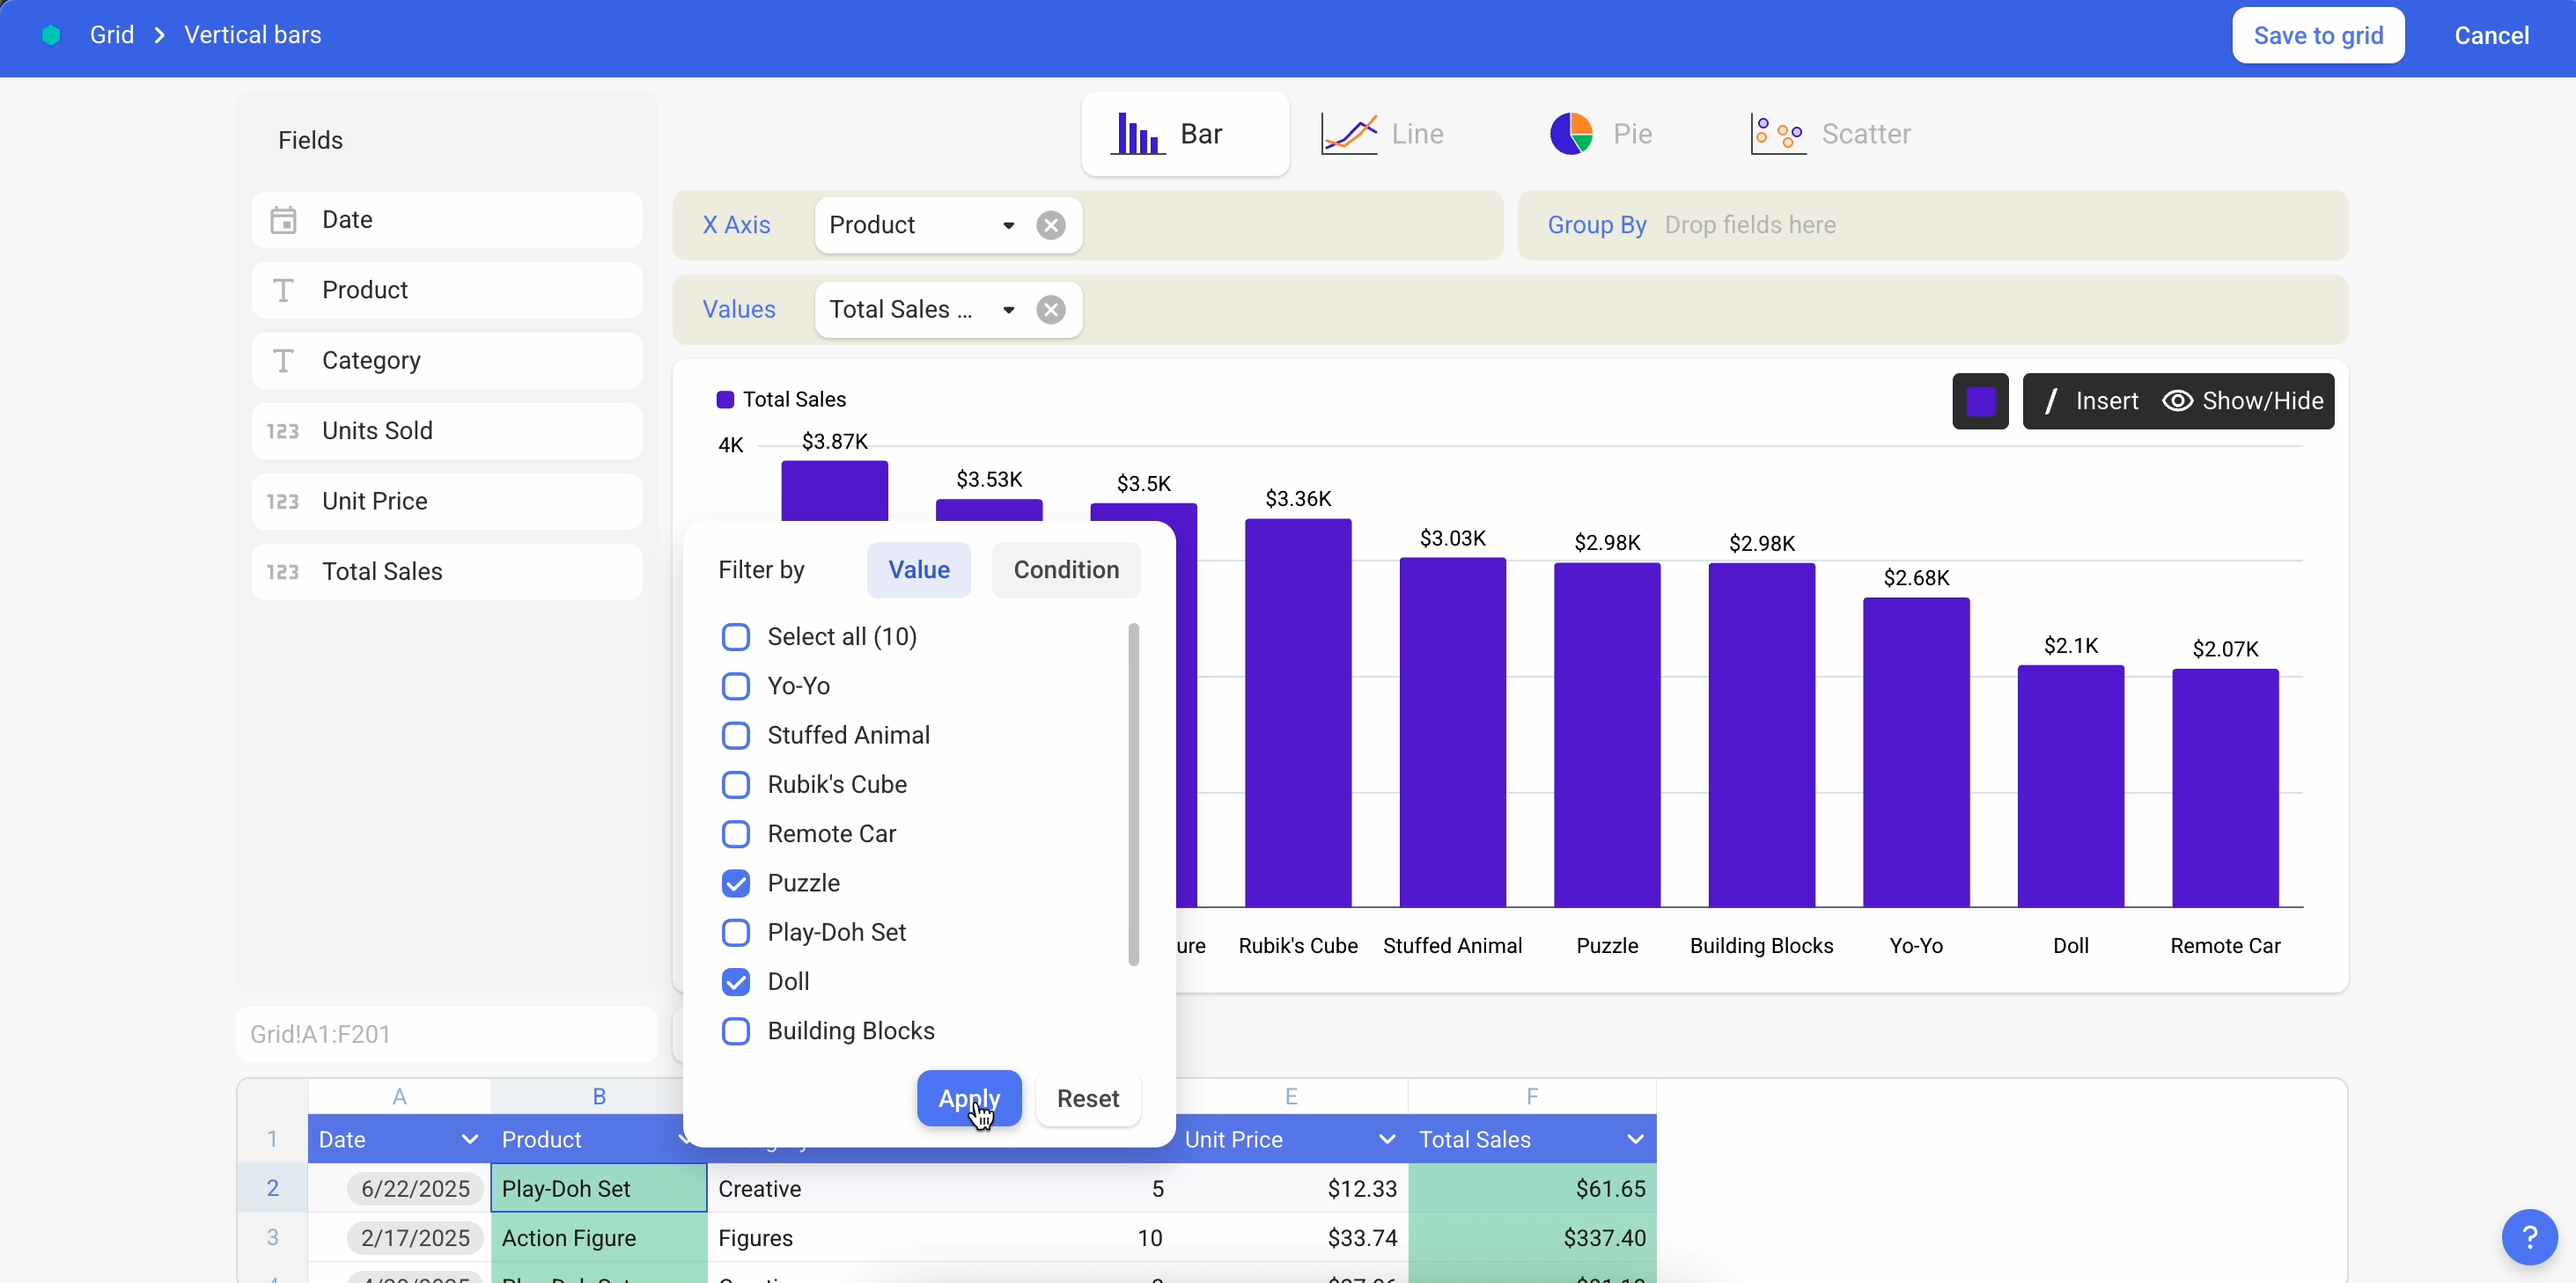Image resolution: width=2576 pixels, height=1283 pixels.
Task: Open the Product dropdown on the X Axis
Action: (1009, 224)
